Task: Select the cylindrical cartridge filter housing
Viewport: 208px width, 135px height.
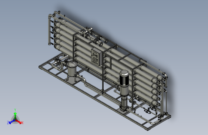Action: [x=72, y=69]
